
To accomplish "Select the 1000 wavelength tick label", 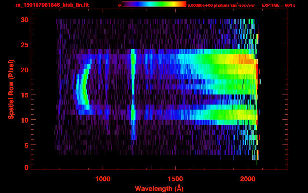I will pos(103,179).
